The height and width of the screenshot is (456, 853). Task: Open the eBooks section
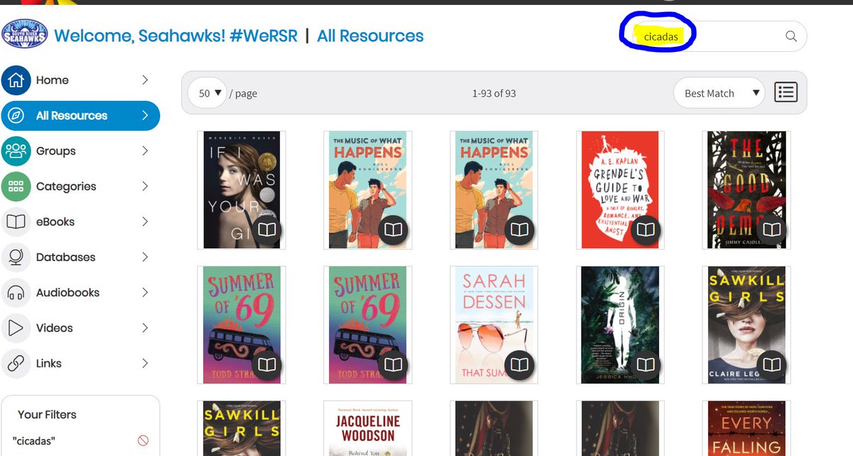click(x=80, y=222)
